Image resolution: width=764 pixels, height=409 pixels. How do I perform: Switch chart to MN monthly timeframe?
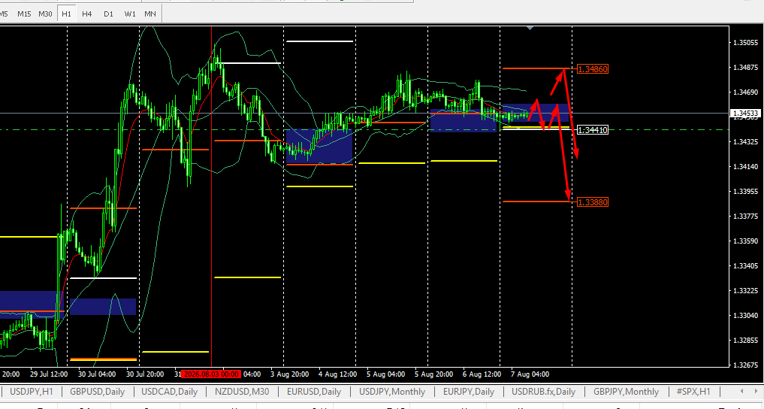tap(150, 14)
